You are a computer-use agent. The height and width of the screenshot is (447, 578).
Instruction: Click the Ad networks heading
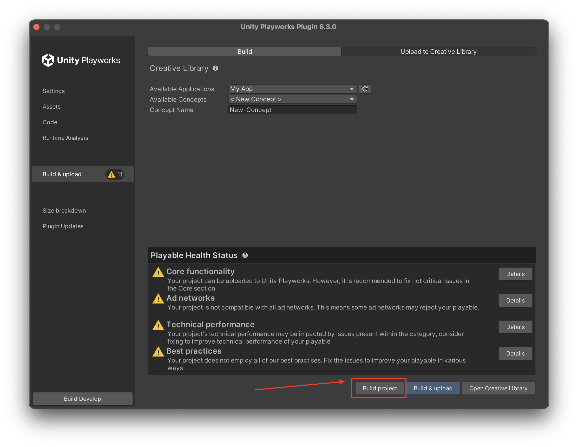tap(191, 298)
